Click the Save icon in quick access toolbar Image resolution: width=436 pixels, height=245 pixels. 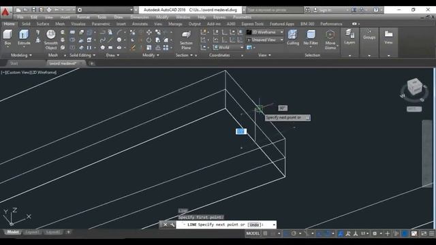click(x=33, y=10)
